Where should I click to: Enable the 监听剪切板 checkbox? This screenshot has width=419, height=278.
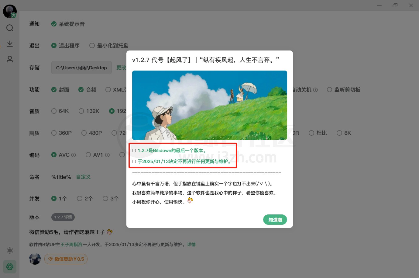click(329, 89)
